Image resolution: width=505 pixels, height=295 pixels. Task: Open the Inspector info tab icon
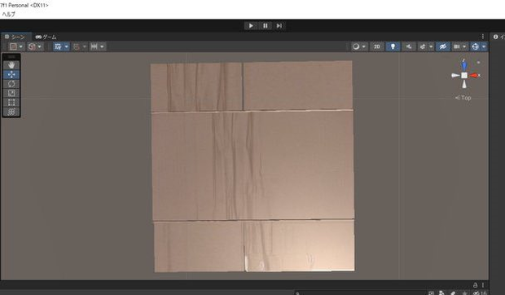[x=496, y=37]
